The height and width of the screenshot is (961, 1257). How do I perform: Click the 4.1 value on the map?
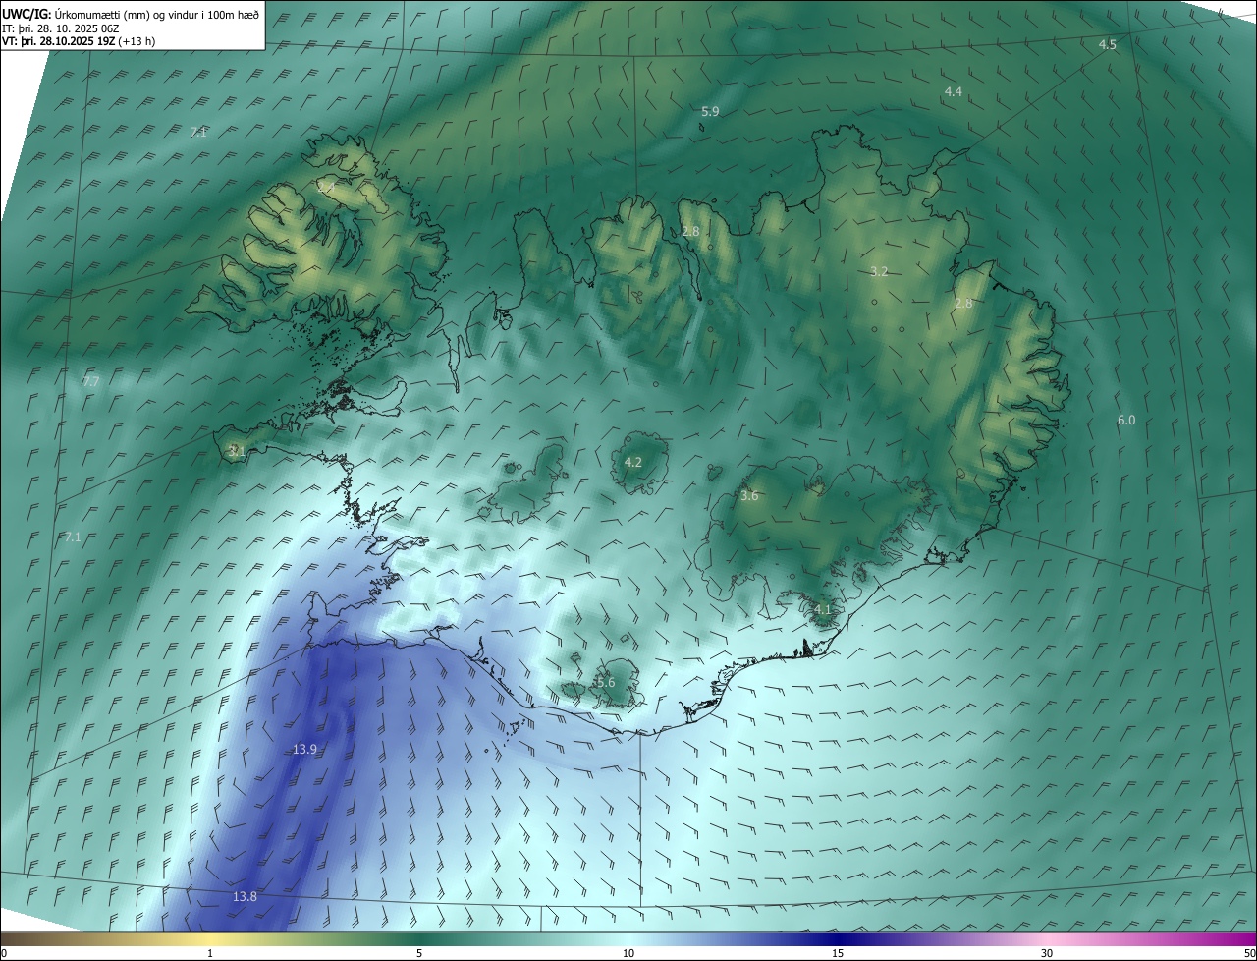click(822, 609)
